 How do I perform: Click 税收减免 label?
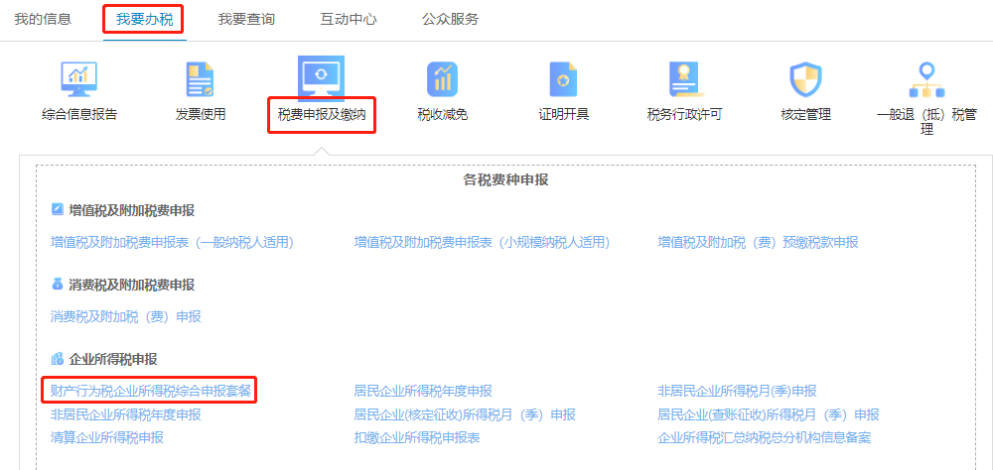point(442,114)
